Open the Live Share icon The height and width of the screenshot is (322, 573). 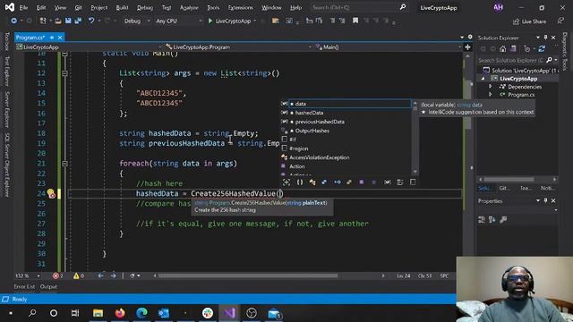tap(516, 21)
